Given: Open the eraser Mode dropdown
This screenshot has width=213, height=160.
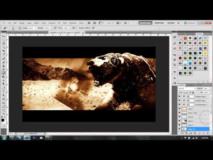Looking at the screenshot, I should coord(32,28).
